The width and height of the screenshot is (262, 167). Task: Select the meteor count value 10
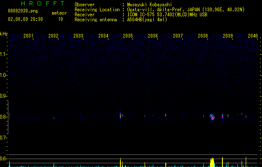60,19
